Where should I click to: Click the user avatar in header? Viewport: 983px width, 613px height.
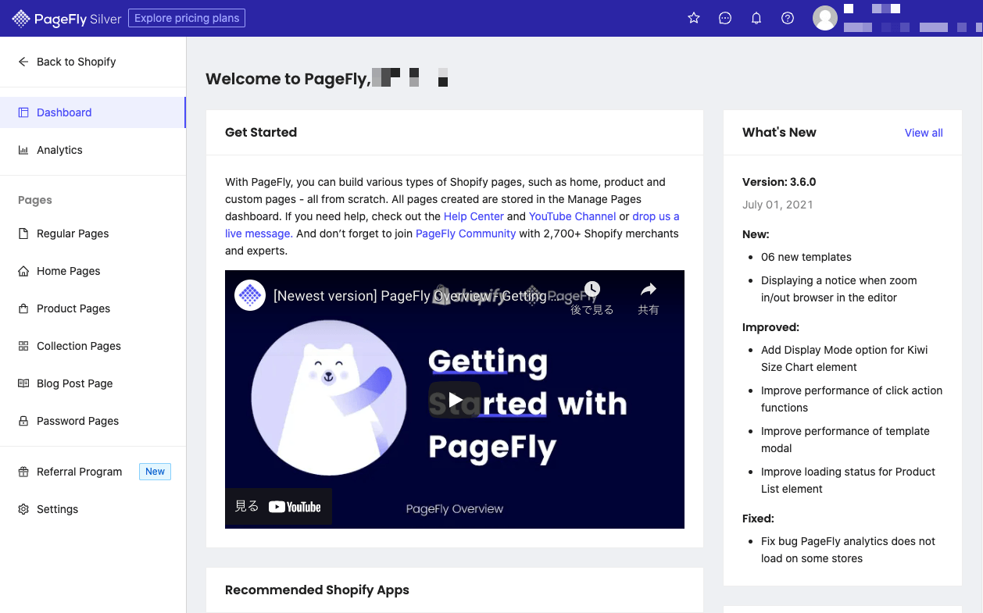(825, 18)
